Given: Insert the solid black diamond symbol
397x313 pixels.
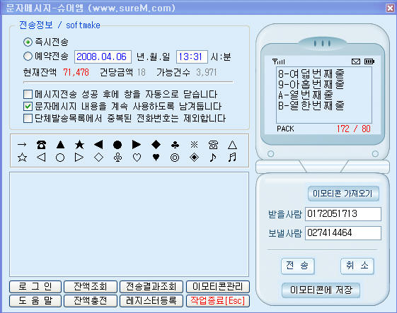Looking at the screenshot, I should (x=156, y=145).
